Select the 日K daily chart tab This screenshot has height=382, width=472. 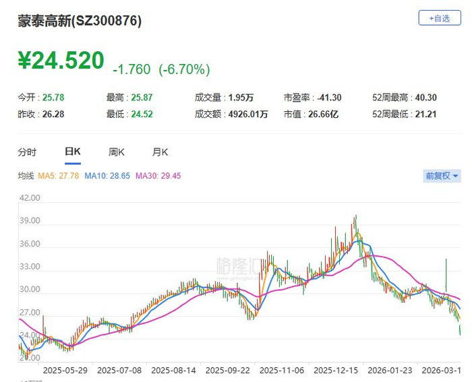click(73, 152)
